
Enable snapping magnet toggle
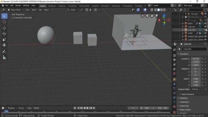coord(87,10)
